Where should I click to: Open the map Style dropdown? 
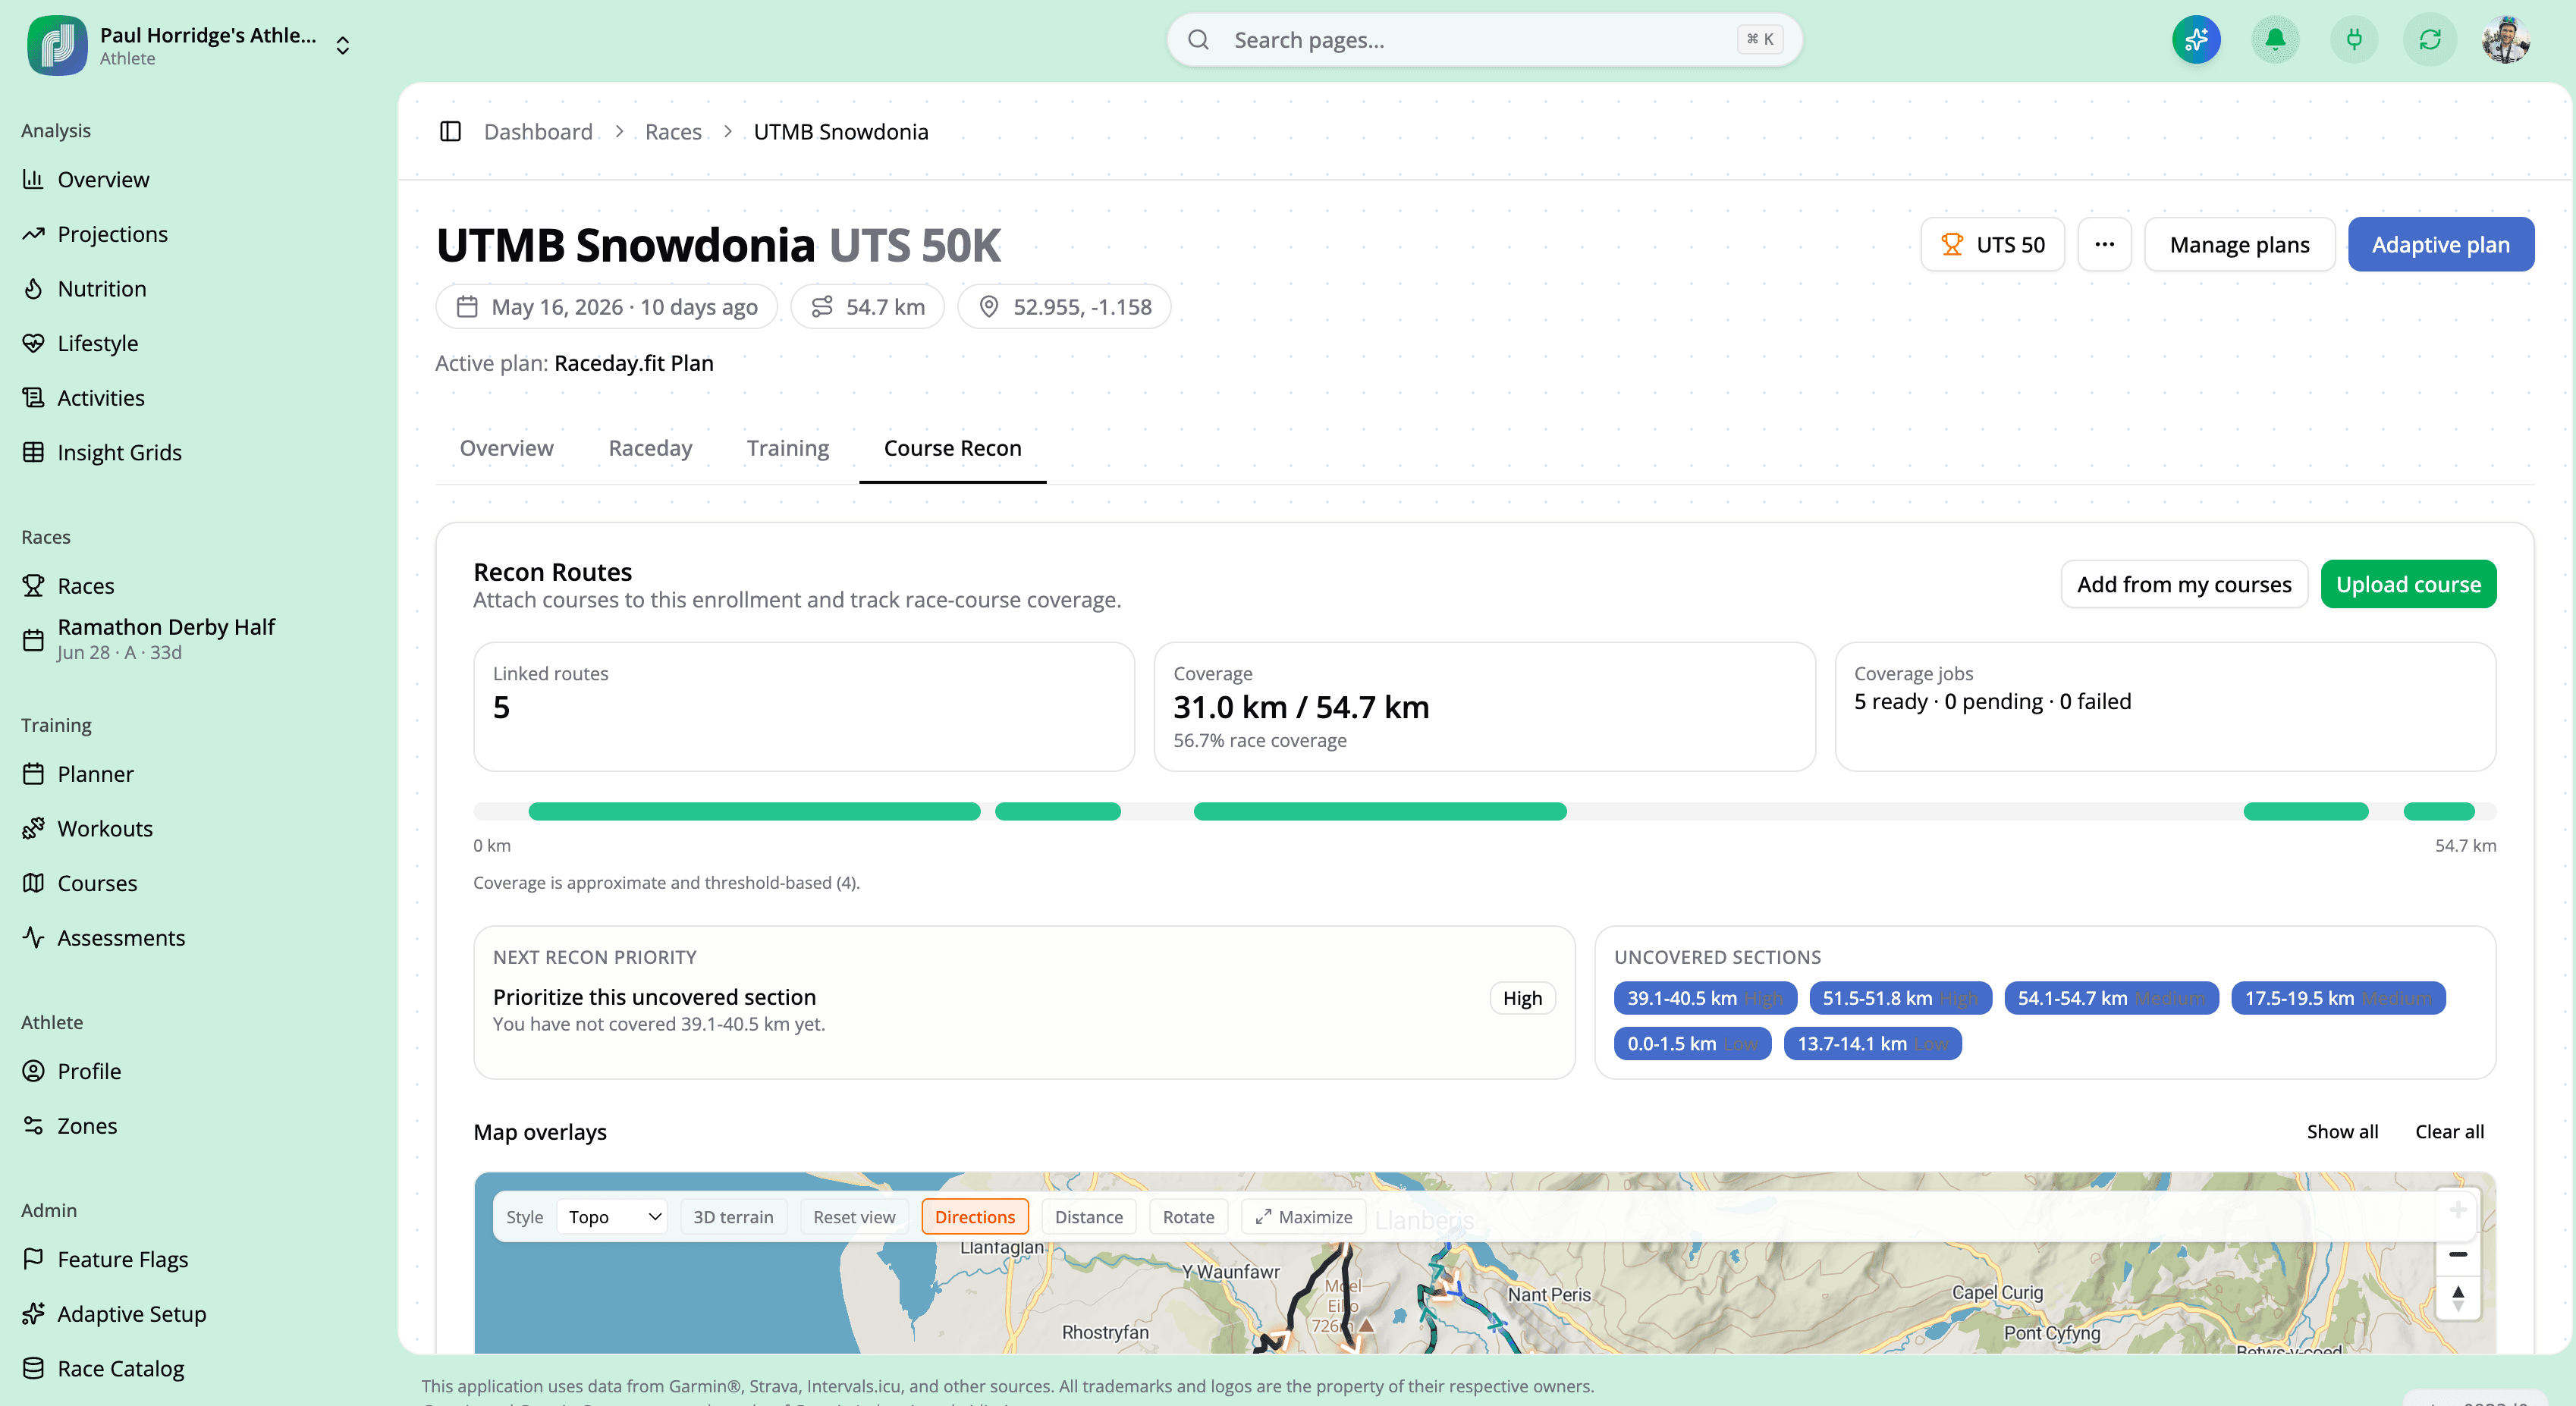(x=613, y=1216)
